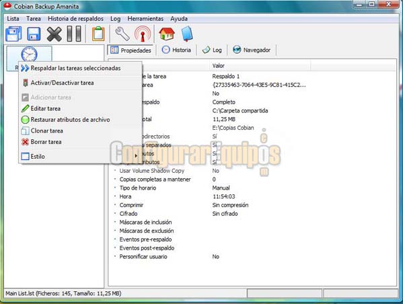Click the value Sin cifrado

(225, 214)
